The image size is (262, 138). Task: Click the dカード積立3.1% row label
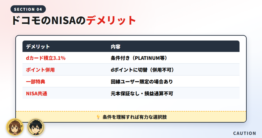click(46, 58)
